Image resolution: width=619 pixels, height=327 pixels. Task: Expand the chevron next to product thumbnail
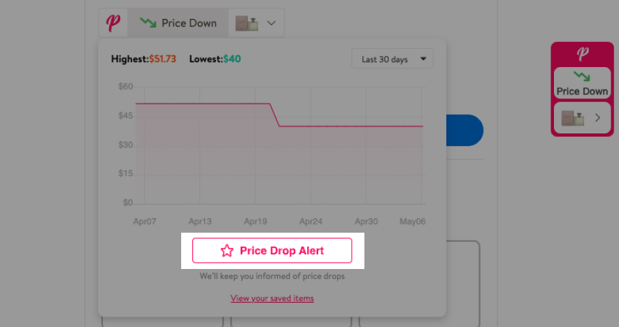point(271,23)
